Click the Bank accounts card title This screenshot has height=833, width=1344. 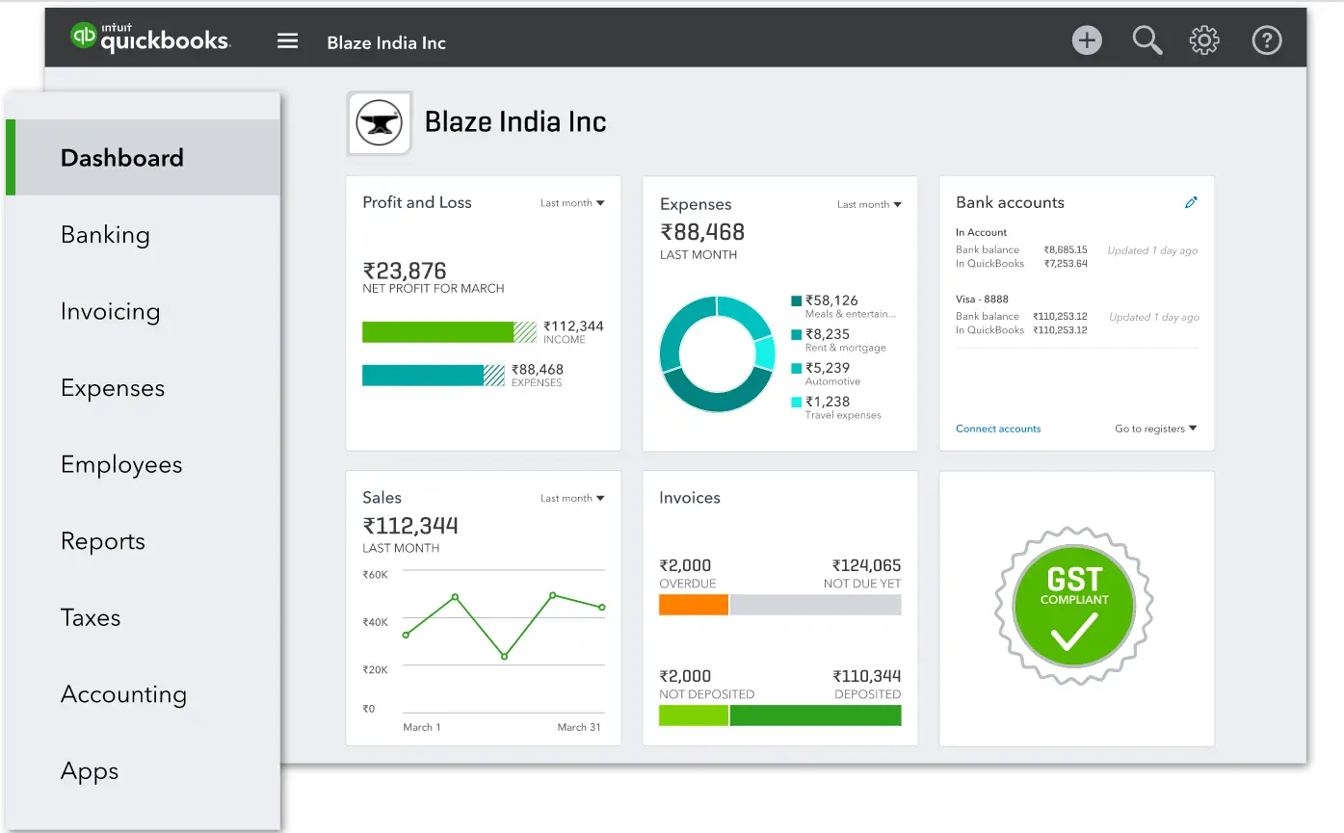pos(1010,202)
